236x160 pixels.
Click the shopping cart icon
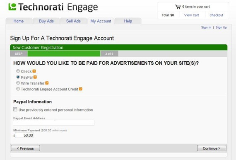(x=178, y=7)
